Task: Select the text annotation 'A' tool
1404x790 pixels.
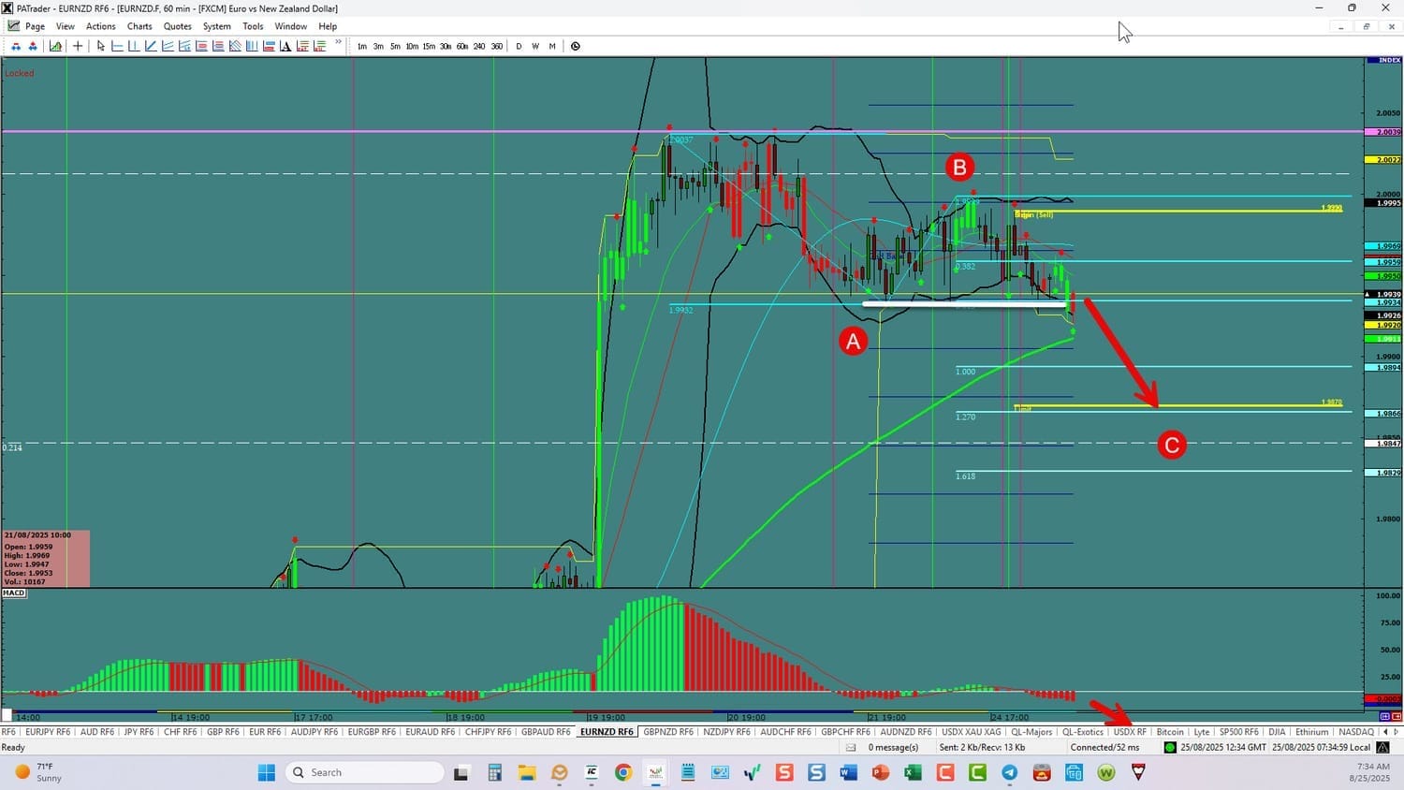Action: [x=285, y=46]
